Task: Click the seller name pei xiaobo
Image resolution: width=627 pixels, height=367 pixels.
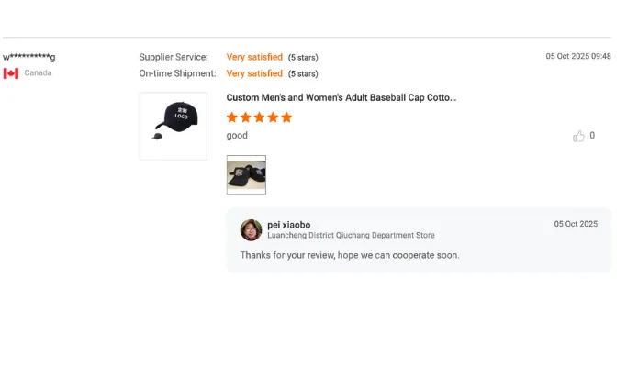Action: [x=288, y=225]
